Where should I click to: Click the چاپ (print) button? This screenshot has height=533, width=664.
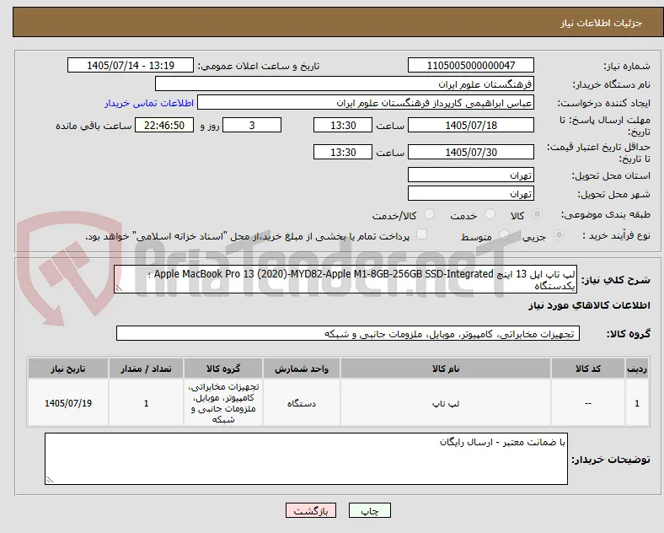(x=369, y=510)
